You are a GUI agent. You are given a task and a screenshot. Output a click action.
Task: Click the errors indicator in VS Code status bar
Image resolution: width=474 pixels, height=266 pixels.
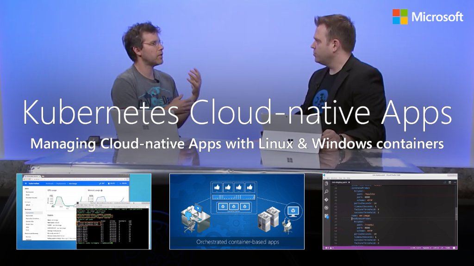(x=327, y=248)
